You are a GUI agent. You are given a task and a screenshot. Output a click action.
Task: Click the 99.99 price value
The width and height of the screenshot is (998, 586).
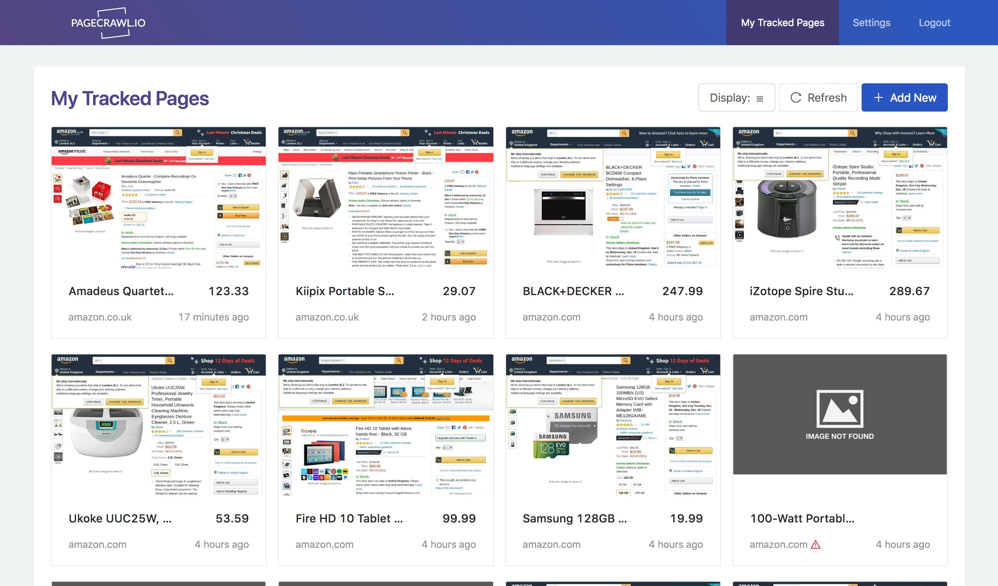coord(459,518)
